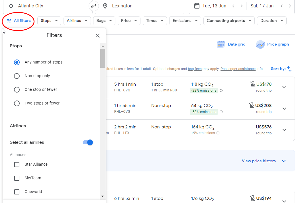The image size is (304, 203).
Task: Click the Lexington destination field
Action: tap(139, 6)
